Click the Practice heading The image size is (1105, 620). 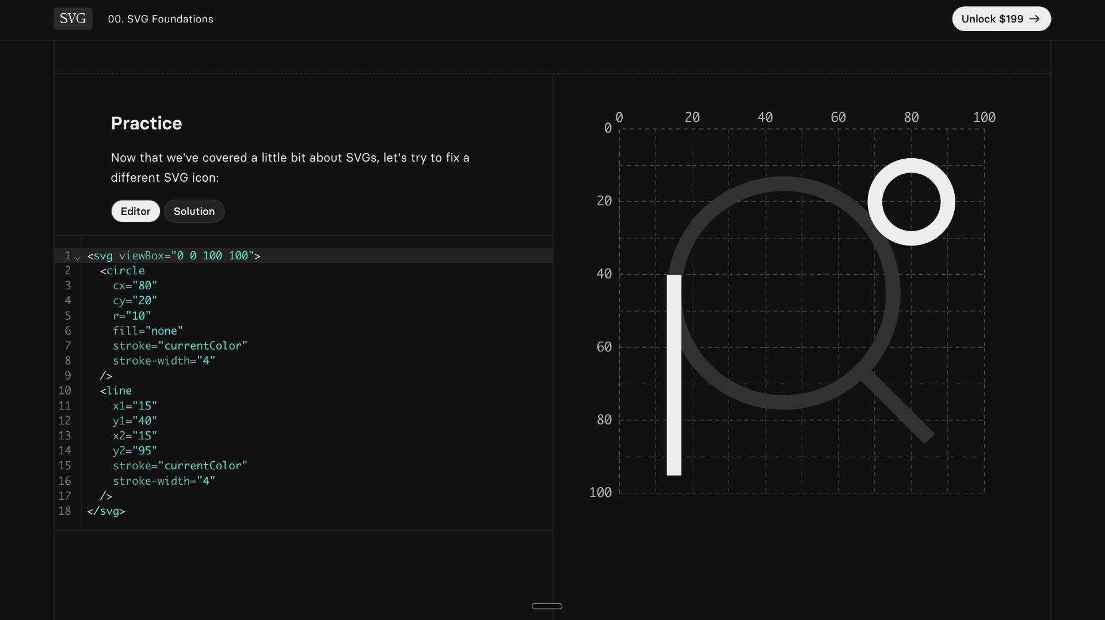(x=146, y=123)
